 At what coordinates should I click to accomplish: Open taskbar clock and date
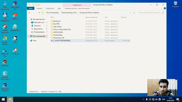point(170,99)
